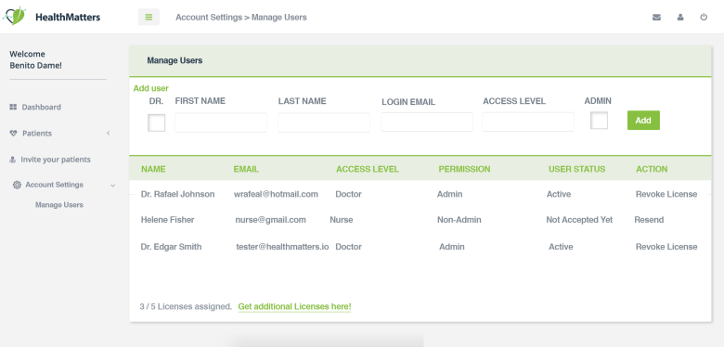Click the green Add button
This screenshot has width=724, height=347.
pos(643,120)
